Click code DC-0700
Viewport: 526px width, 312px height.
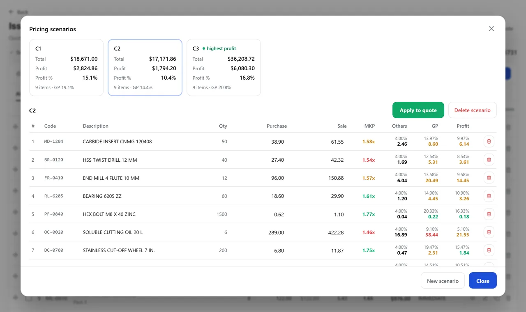(x=54, y=250)
